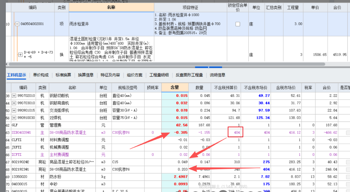Click the horizontal scrollbar of the upper table
The height and width of the screenshot is (192, 350).
point(167,64)
